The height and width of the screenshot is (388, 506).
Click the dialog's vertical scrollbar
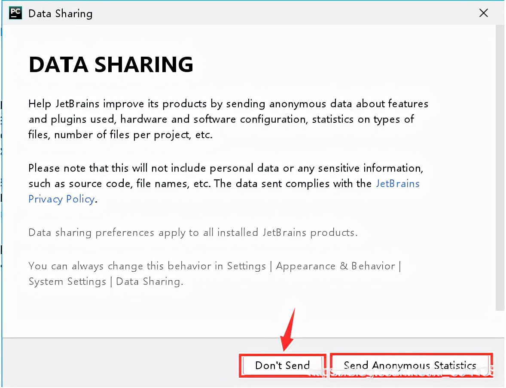click(x=500, y=167)
